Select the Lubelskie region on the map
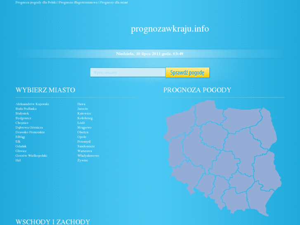 coord(267,171)
